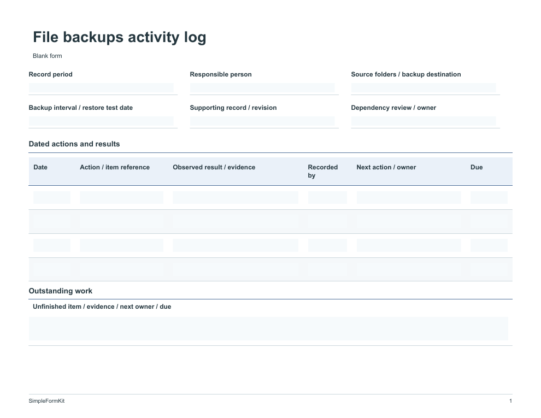Click the Backup interval / restore test date field

(x=101, y=121)
